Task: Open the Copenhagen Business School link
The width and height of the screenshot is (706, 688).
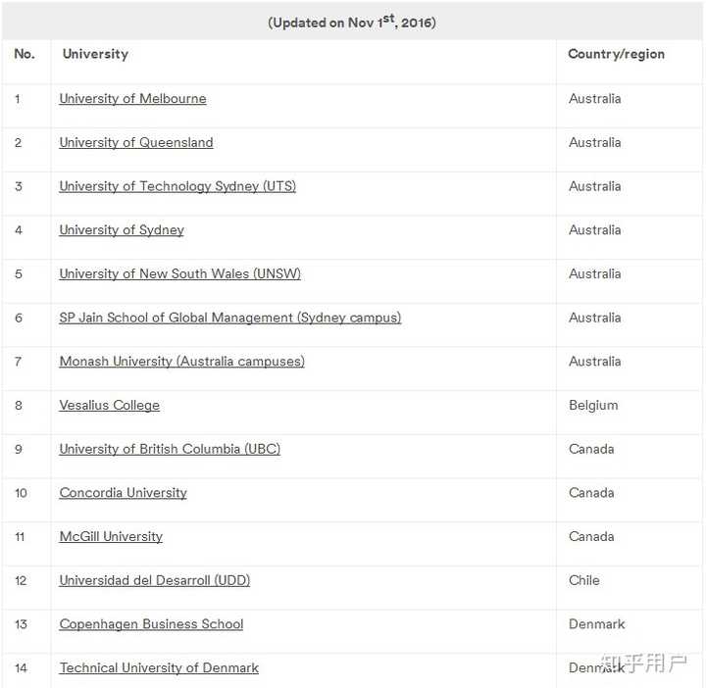Action: (151, 624)
